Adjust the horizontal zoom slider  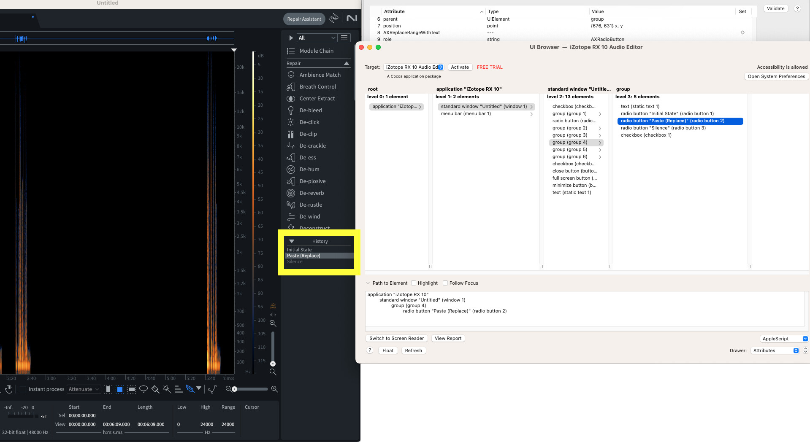click(250, 389)
